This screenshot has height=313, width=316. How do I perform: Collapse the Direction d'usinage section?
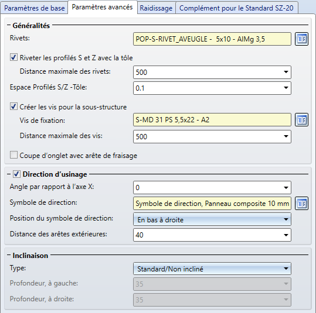[x=9, y=174]
